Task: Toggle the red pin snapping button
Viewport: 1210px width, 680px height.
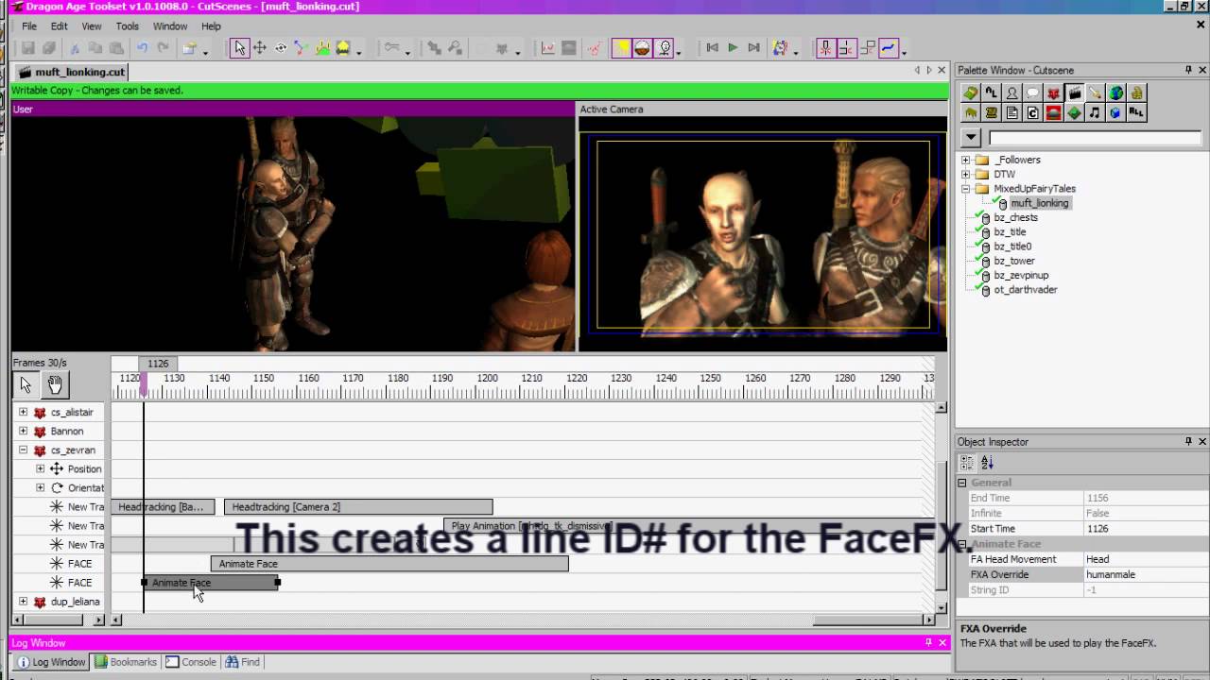Action: [825, 48]
